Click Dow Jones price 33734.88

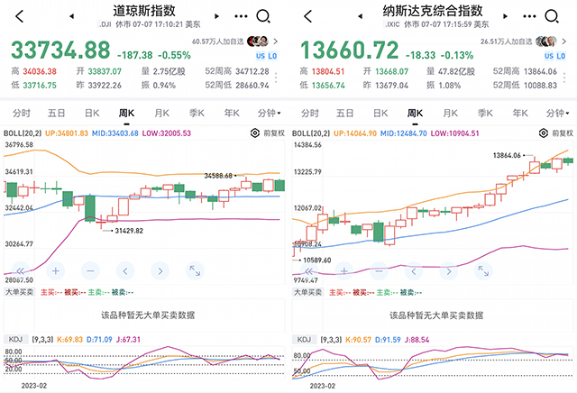(60, 50)
